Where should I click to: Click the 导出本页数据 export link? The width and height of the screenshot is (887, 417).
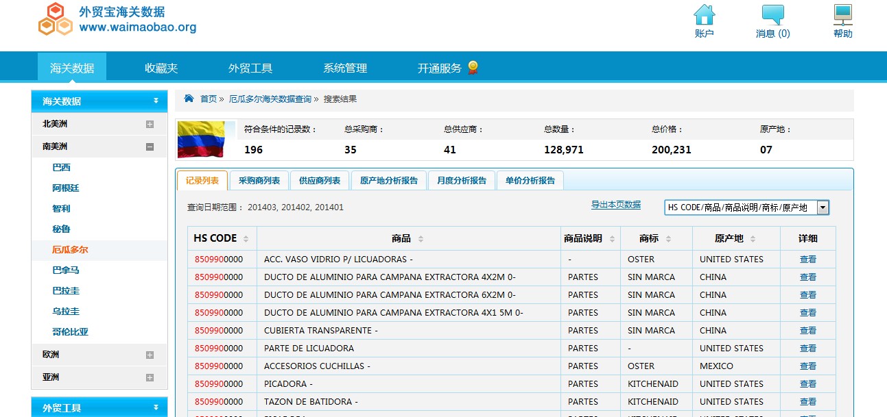[x=616, y=205]
